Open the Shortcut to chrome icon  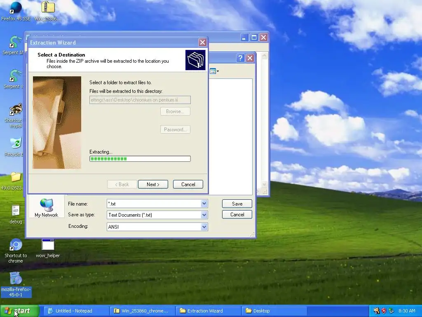point(16,251)
